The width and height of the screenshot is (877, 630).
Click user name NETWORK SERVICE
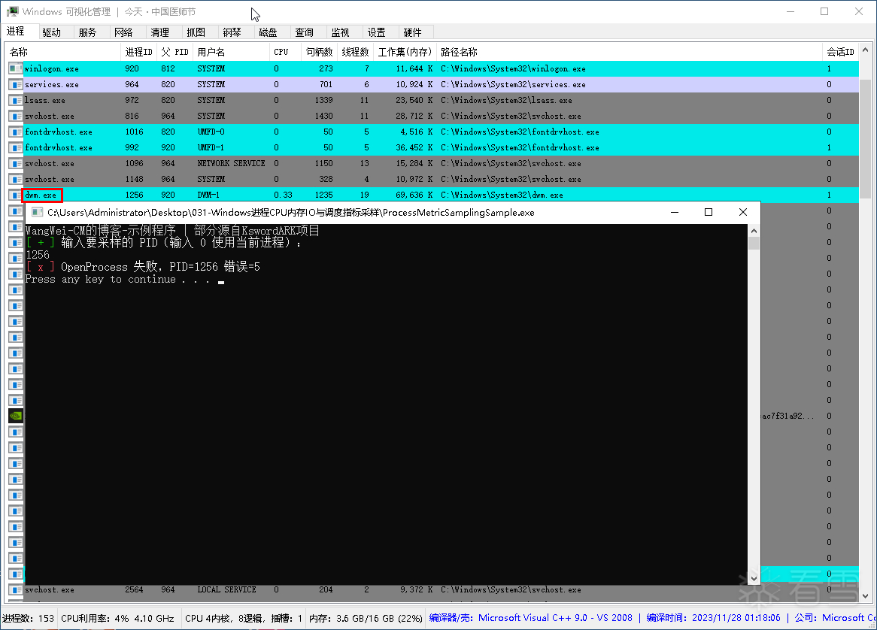tap(231, 164)
